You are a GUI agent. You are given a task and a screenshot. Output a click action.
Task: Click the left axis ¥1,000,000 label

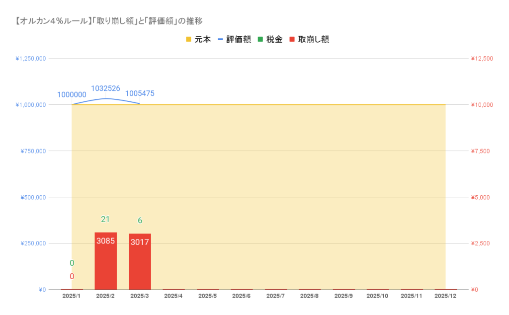31,105
